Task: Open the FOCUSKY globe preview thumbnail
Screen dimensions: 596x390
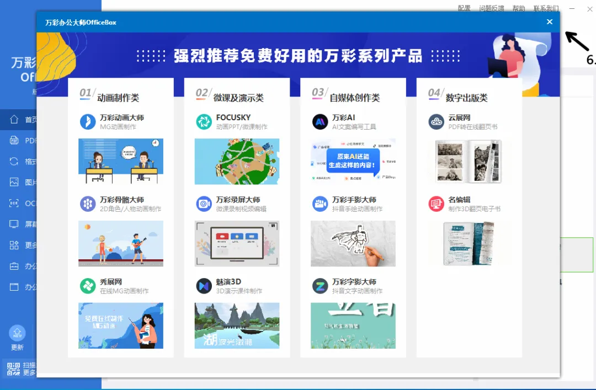Action: (x=237, y=162)
